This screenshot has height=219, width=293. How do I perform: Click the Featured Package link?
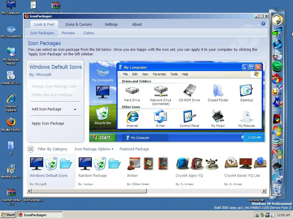click(134, 149)
